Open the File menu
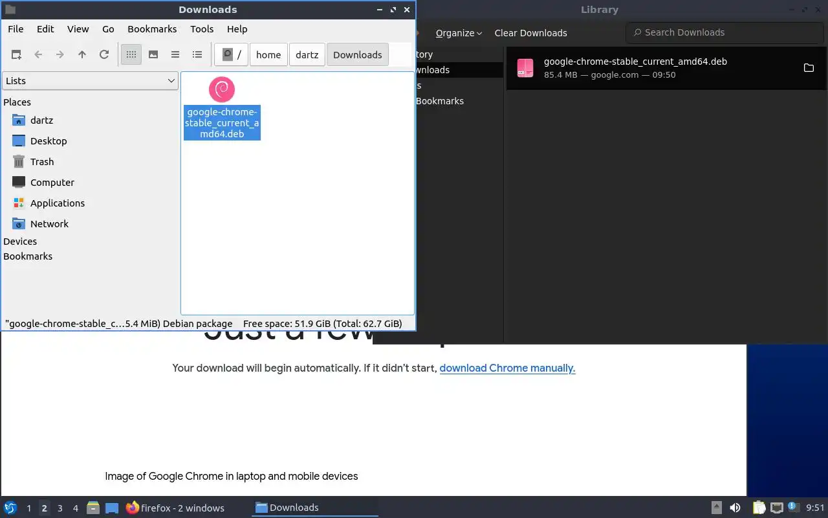This screenshot has height=518, width=828. click(16, 29)
